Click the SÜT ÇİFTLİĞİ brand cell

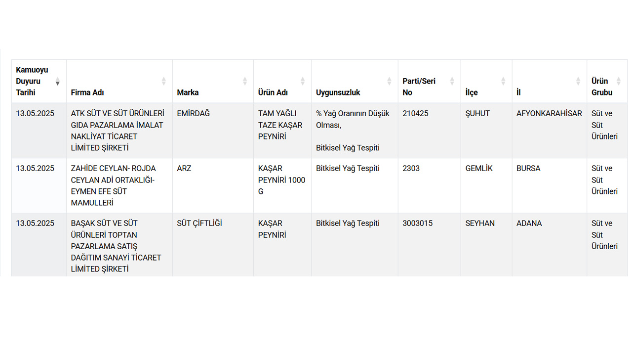[199, 223]
